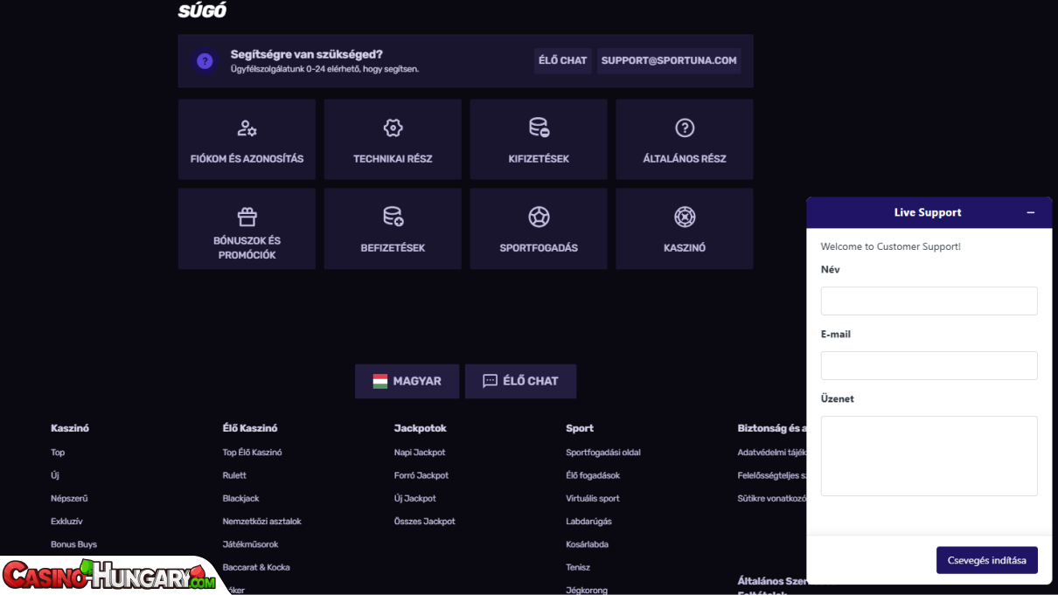Open Jégkorong footer link
1058x595 pixels.
pos(587,590)
